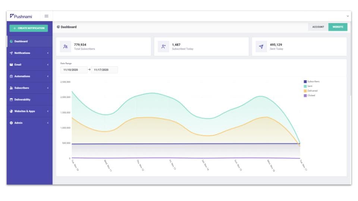Click the Email envelope icon in sidebar

pos(11,65)
